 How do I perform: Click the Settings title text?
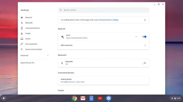point(25,10)
